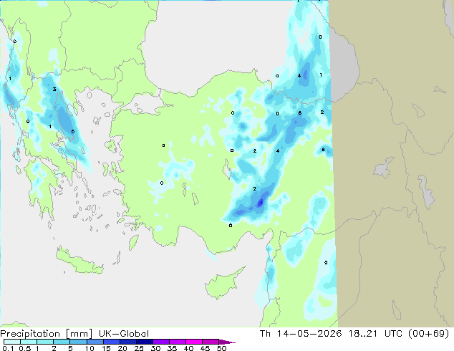This screenshot has width=454, height=351.
Task: Click the '0.1' legend scale label
Action: click(x=8, y=348)
